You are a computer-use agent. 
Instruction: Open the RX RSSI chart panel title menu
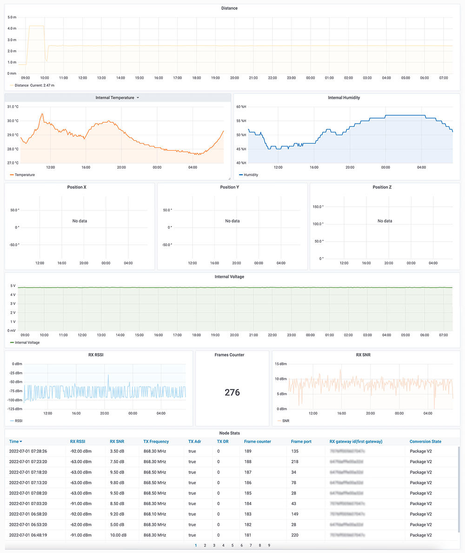96,355
